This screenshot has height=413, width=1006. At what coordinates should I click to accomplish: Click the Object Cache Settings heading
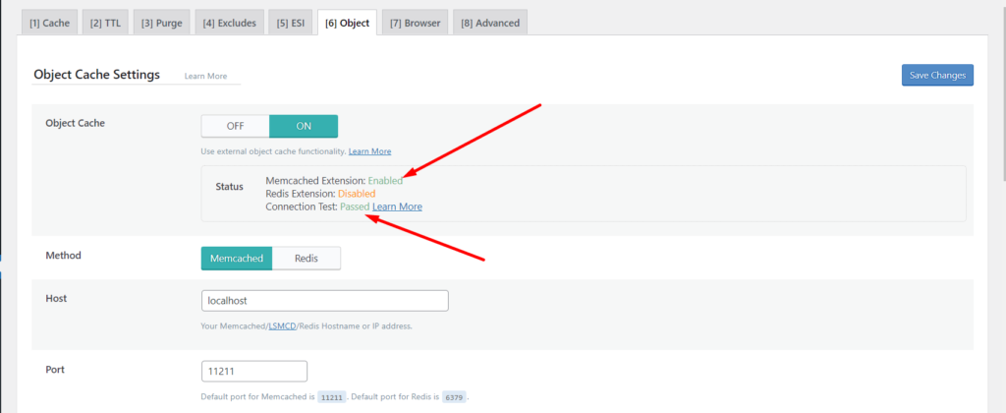coord(96,75)
